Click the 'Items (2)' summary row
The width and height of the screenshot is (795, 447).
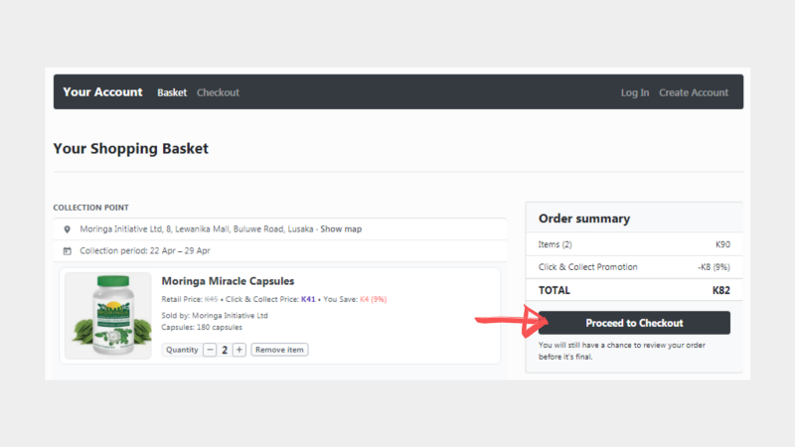634,244
